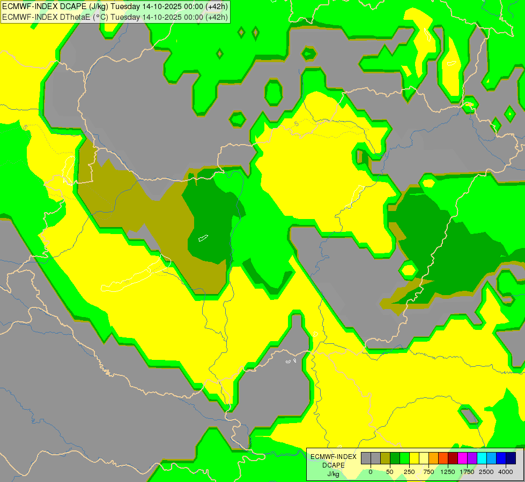Click the legend tick label 1750

467,472
